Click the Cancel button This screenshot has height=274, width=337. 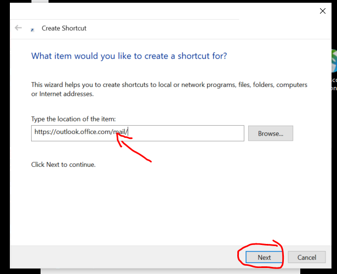(x=307, y=257)
